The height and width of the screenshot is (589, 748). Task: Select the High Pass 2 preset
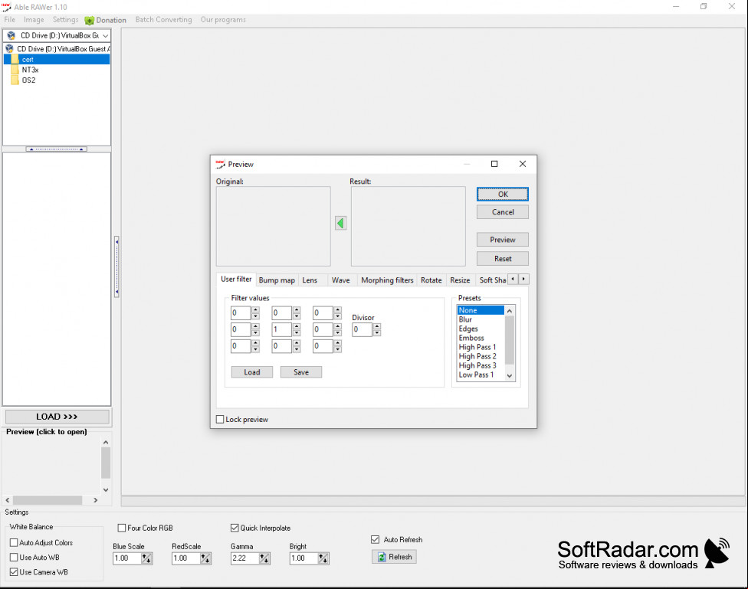pyautogui.click(x=481, y=356)
